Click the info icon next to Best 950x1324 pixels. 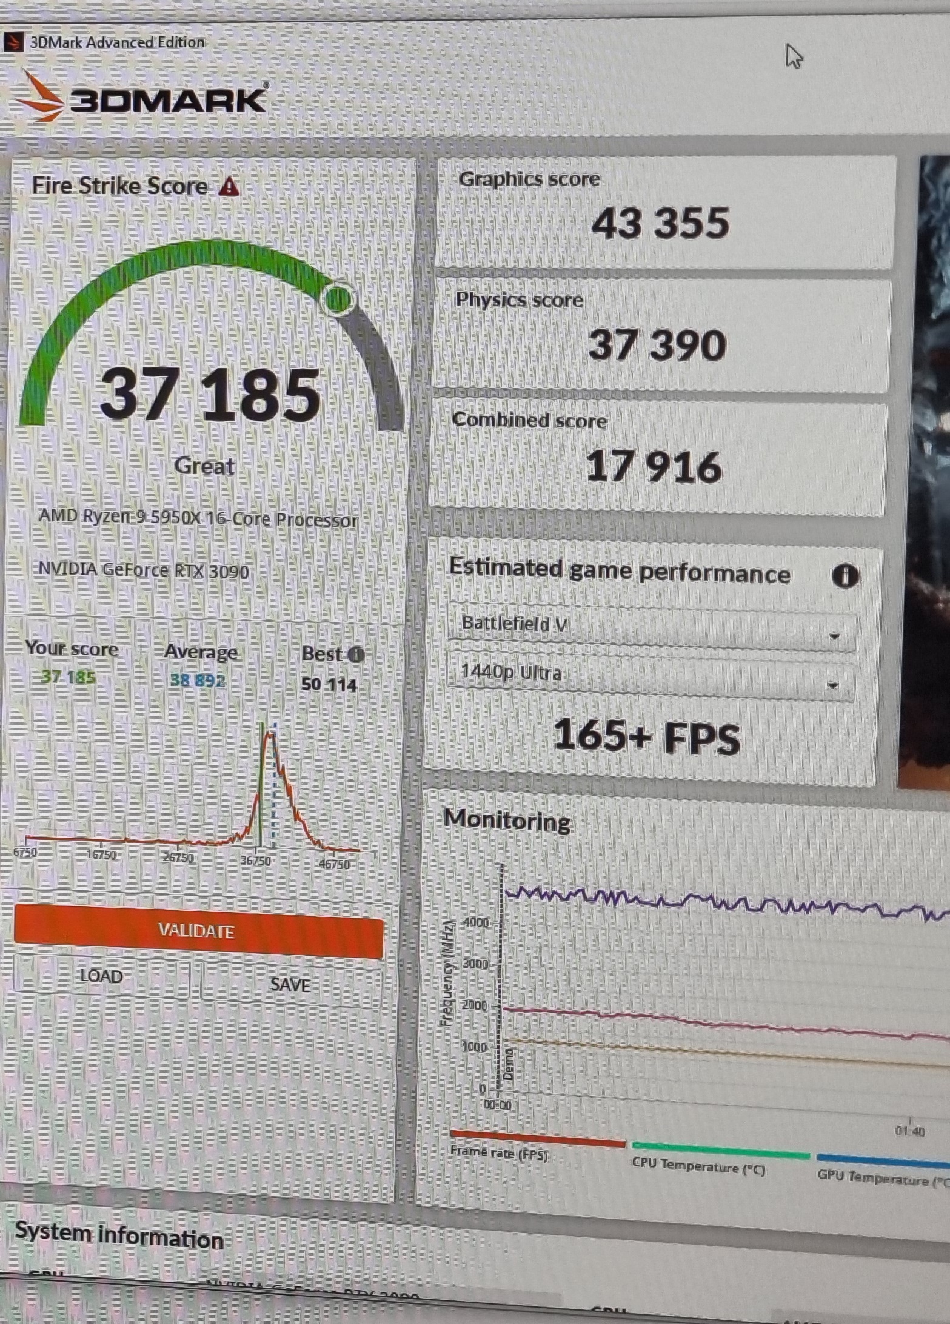(356, 655)
